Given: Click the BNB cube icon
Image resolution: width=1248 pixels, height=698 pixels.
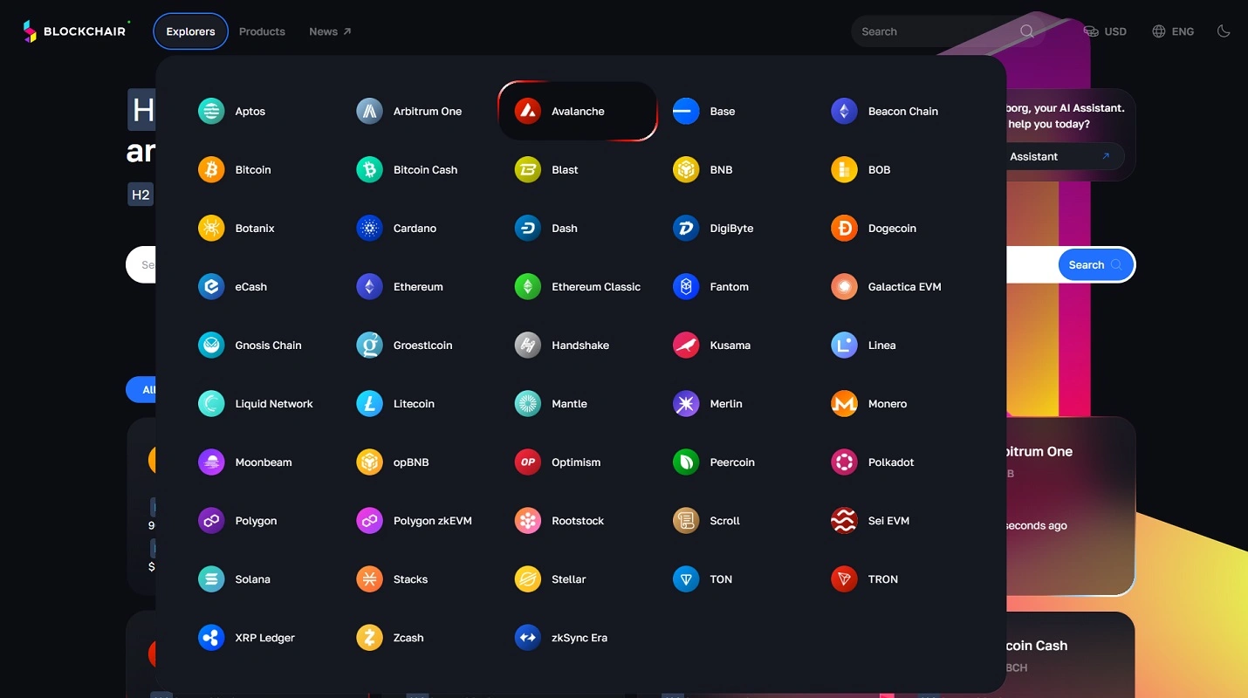Looking at the screenshot, I should (x=686, y=169).
